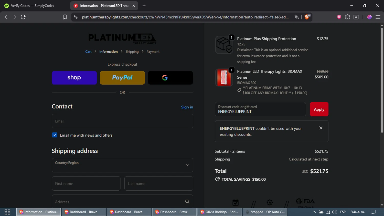Open network Wi-Fi tray icon
This screenshot has height=216, width=384.
[328, 212]
